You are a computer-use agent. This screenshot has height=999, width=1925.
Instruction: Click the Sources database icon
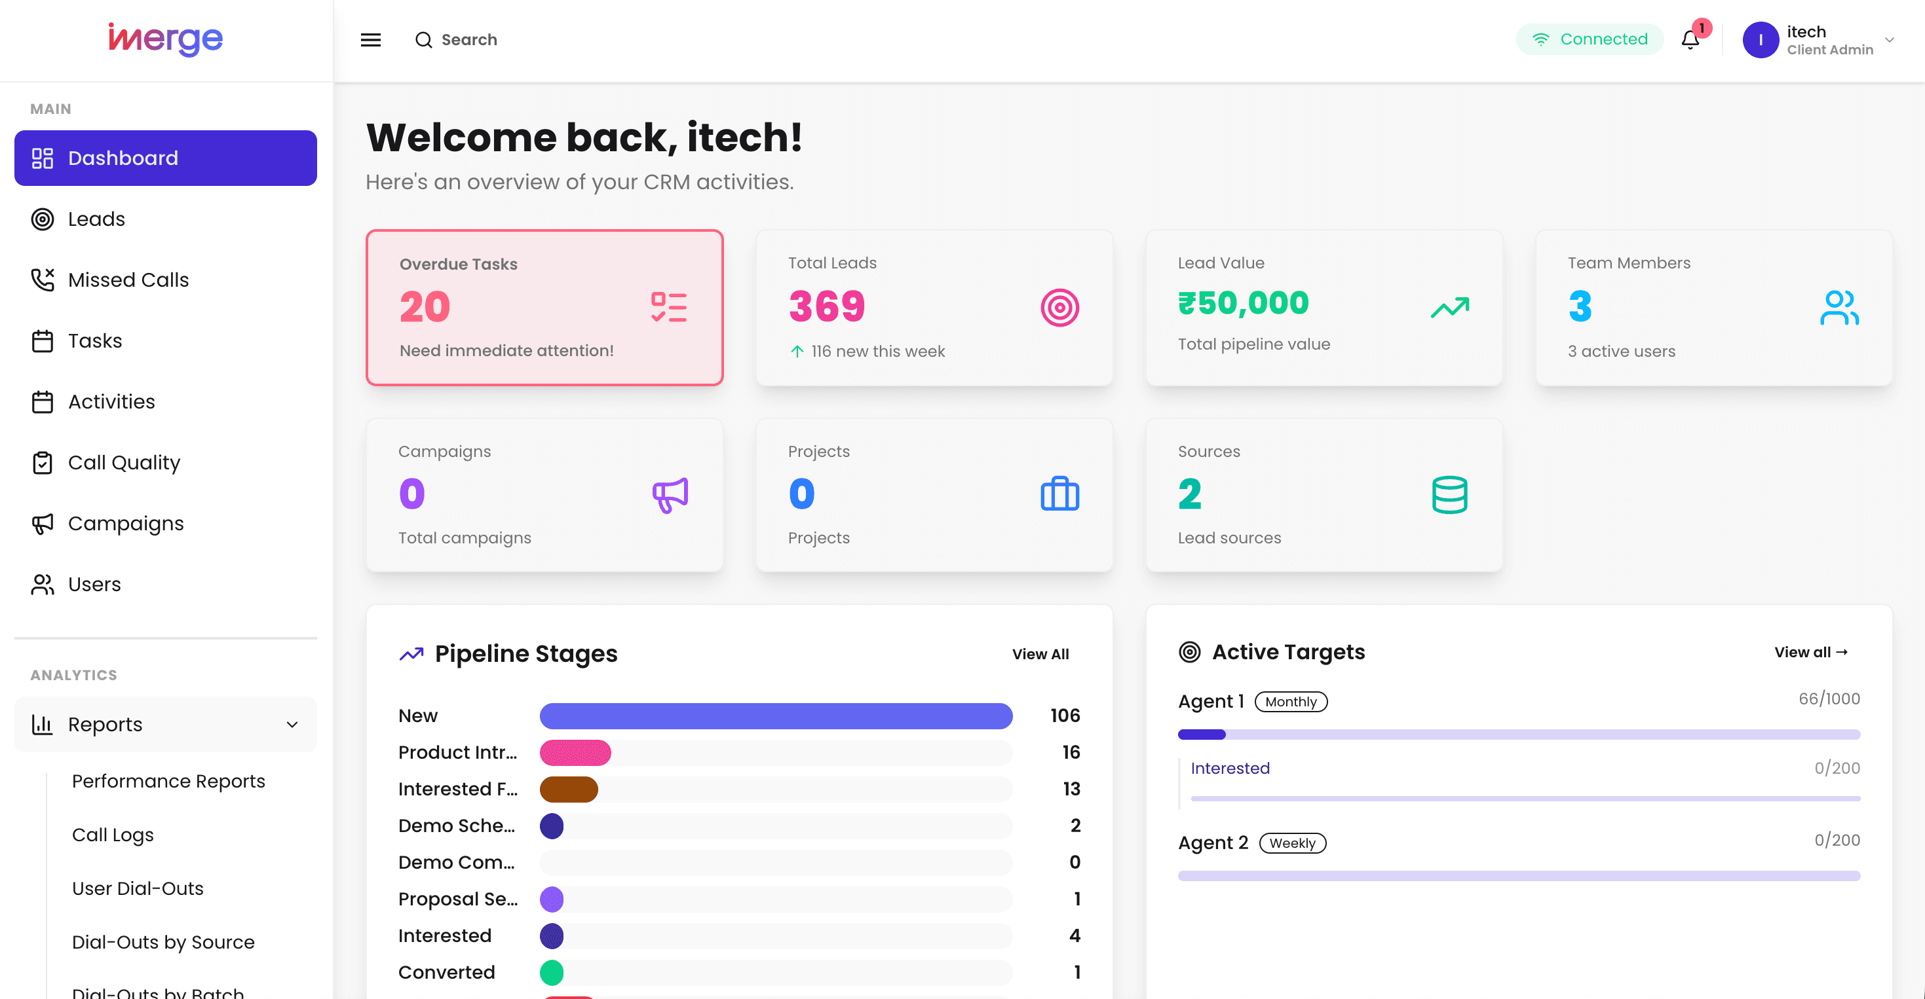[x=1450, y=494]
